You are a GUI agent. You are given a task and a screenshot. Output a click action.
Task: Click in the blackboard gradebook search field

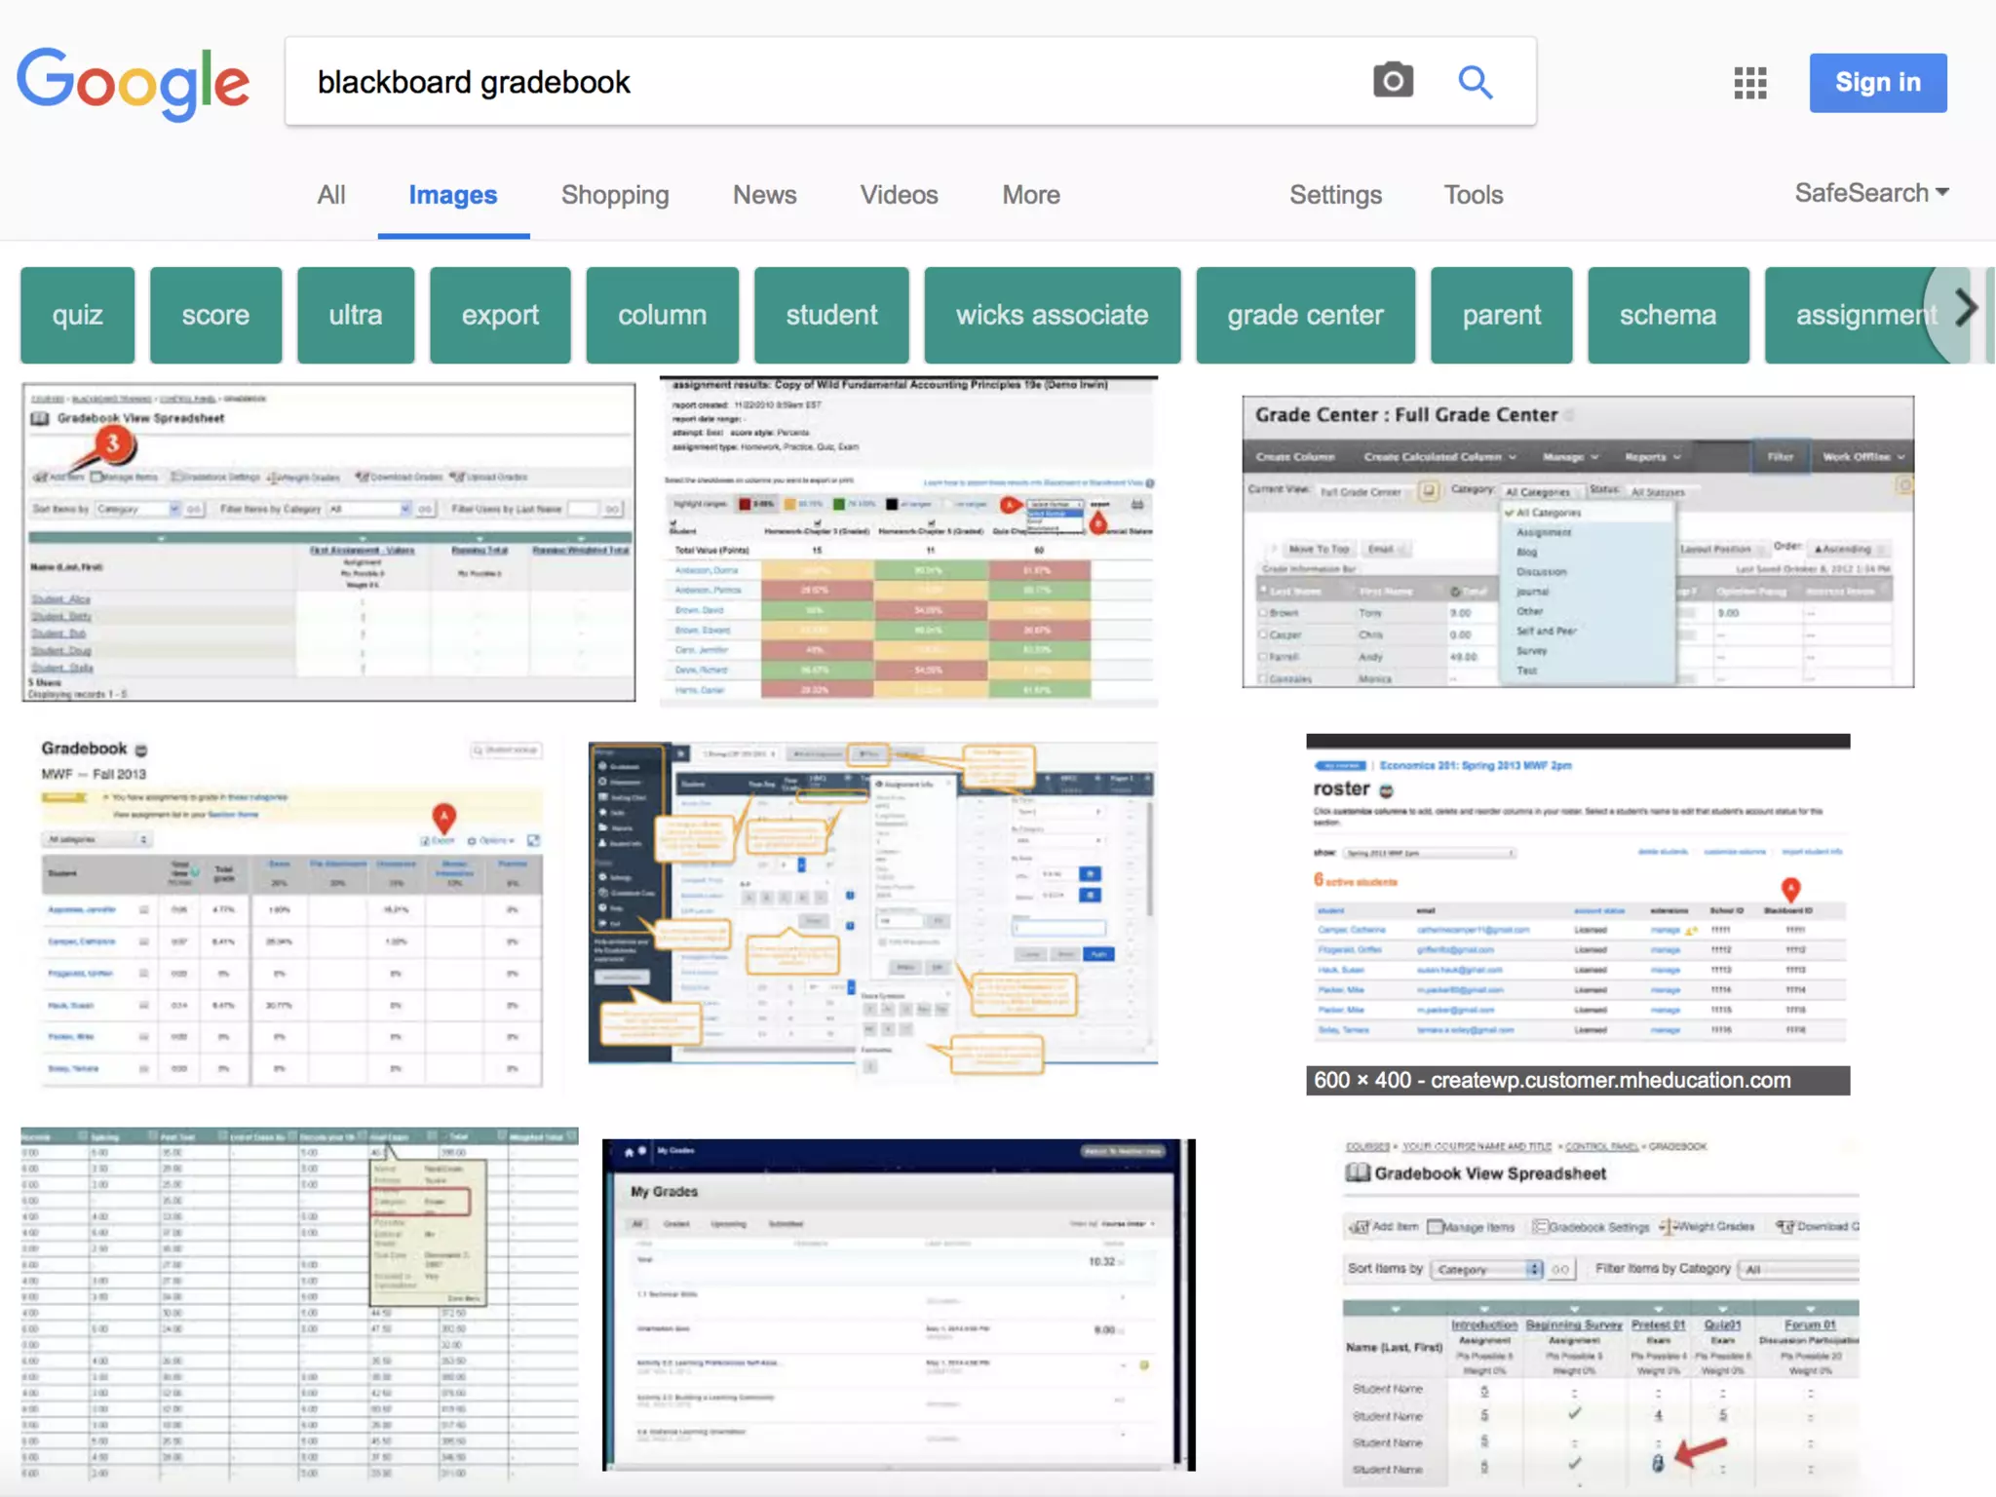[x=828, y=82]
